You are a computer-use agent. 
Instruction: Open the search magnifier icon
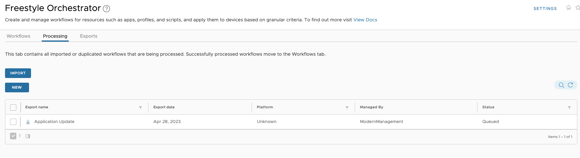(x=561, y=85)
